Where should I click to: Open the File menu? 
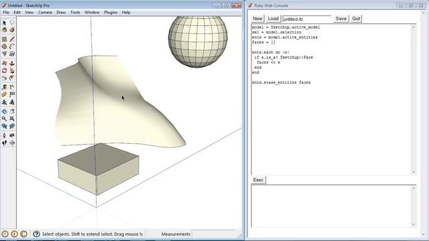click(6, 13)
